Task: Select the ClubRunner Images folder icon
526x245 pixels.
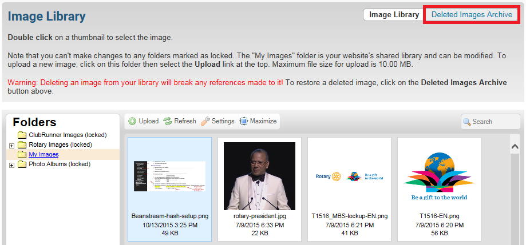Action: tap(22, 135)
